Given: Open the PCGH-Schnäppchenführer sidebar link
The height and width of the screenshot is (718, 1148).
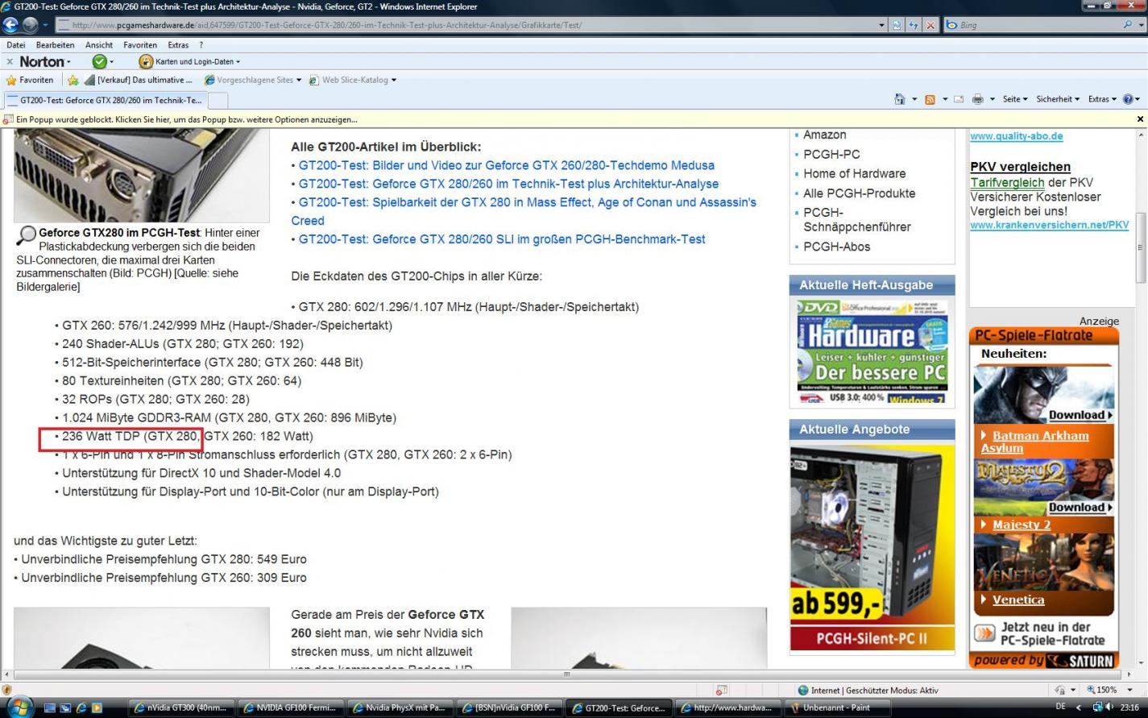Looking at the screenshot, I should click(x=856, y=220).
